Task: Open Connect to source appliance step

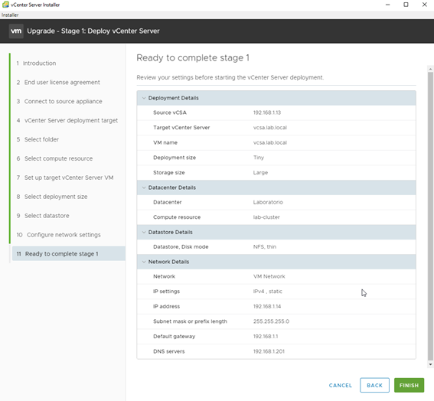Action: (x=59, y=102)
